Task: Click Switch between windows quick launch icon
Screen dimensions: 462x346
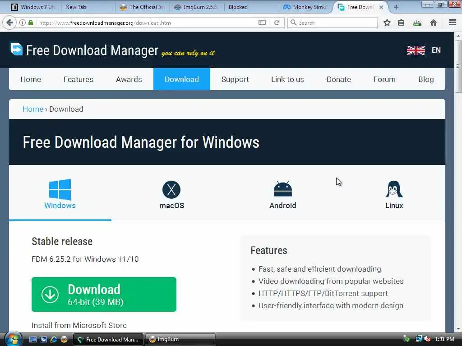Action: coord(43,339)
